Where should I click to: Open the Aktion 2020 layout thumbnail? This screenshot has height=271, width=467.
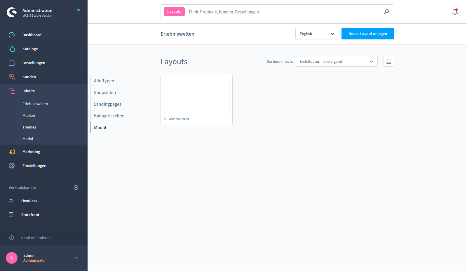pos(196,95)
